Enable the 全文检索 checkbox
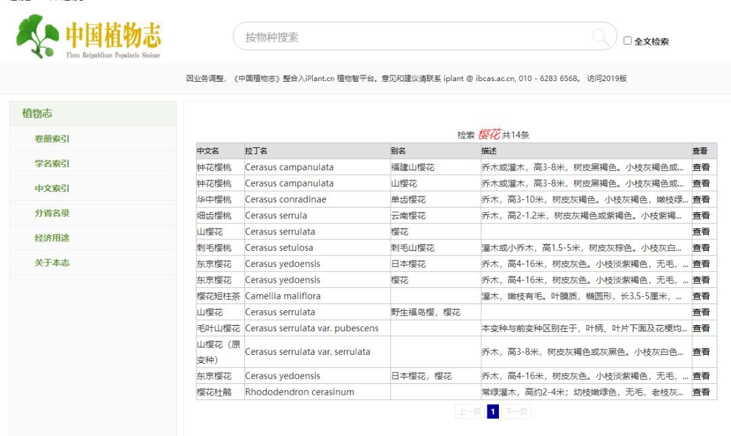 pyautogui.click(x=627, y=41)
